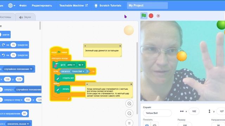Click the 'иначе' label in if-else block
This screenshot has height=126, width=225.
pos(56,83)
